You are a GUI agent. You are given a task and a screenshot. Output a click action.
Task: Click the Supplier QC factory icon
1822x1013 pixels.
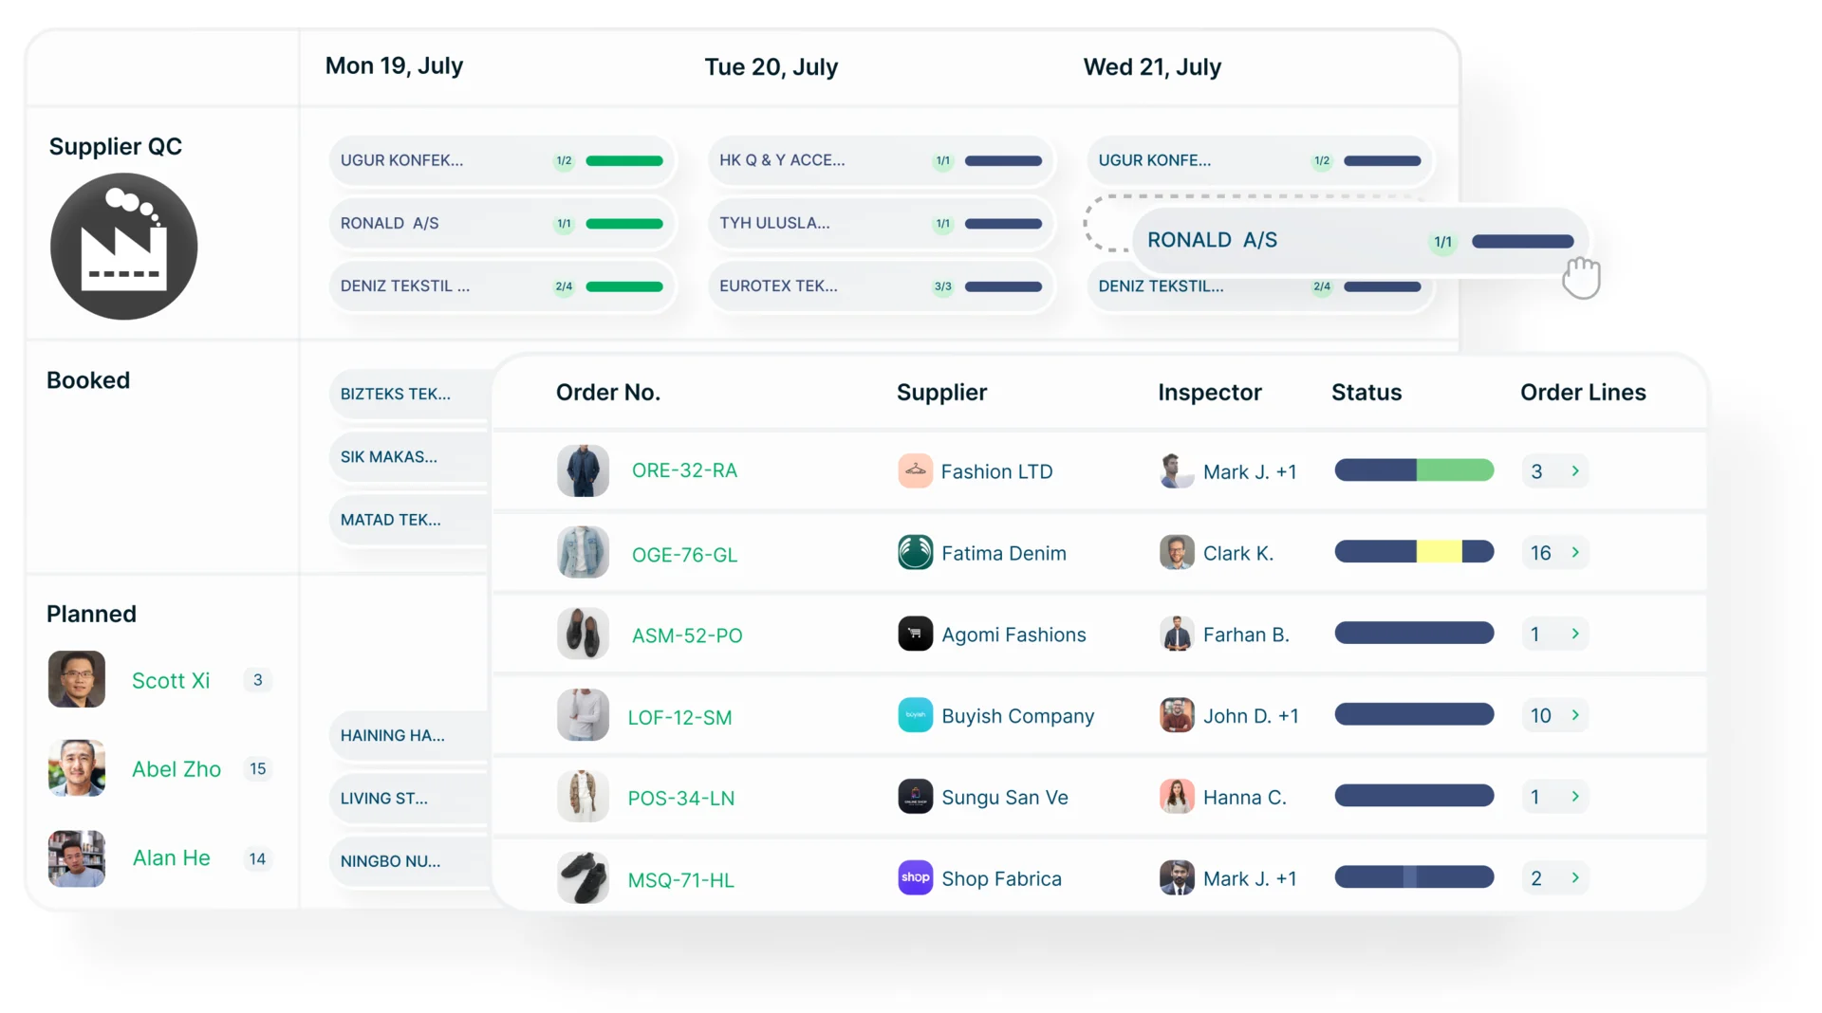123,247
